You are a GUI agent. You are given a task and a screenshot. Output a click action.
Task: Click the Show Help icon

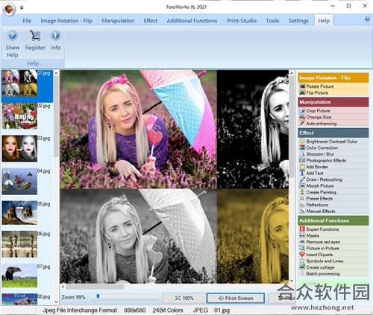point(13,36)
